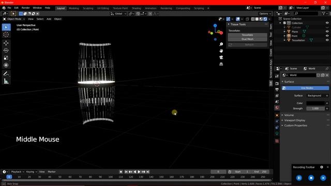Click the Tessellate button
The width and height of the screenshot is (331, 186).
[247, 35]
